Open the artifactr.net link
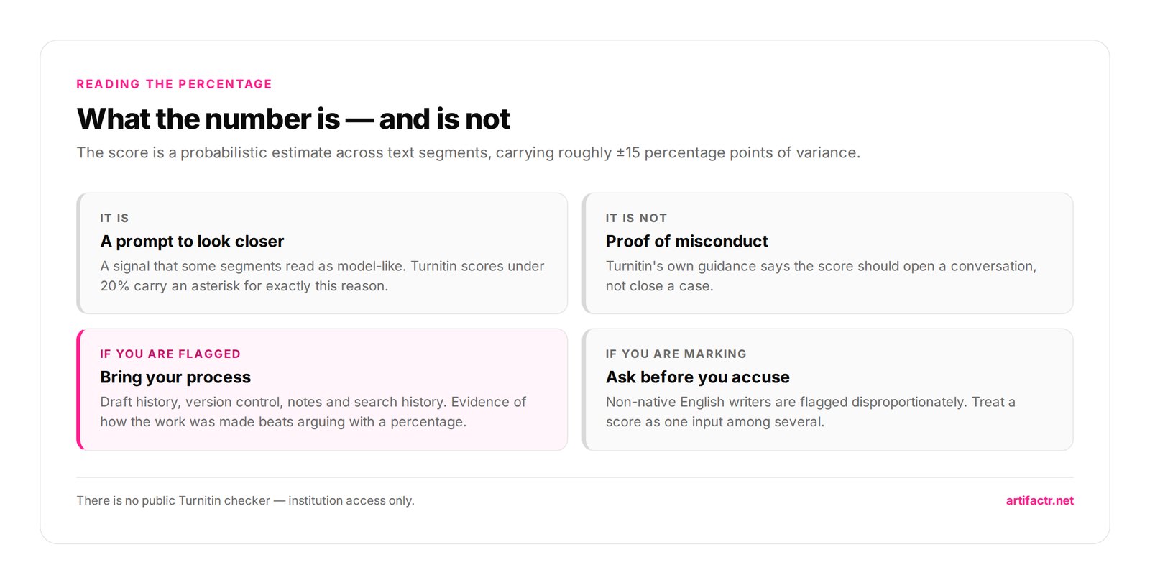 (1039, 500)
